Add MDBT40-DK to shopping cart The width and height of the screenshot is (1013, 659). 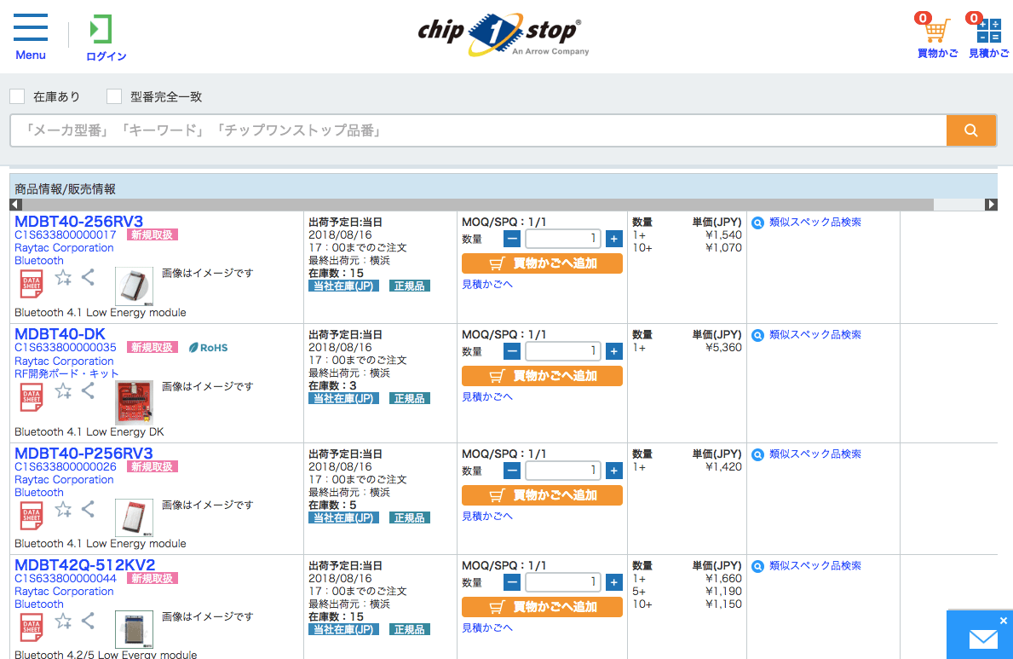(x=542, y=376)
